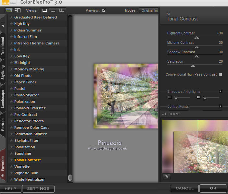Favorite star next to Solarization
This screenshot has height=194, width=228.
pyautogui.click(x=11, y=147)
